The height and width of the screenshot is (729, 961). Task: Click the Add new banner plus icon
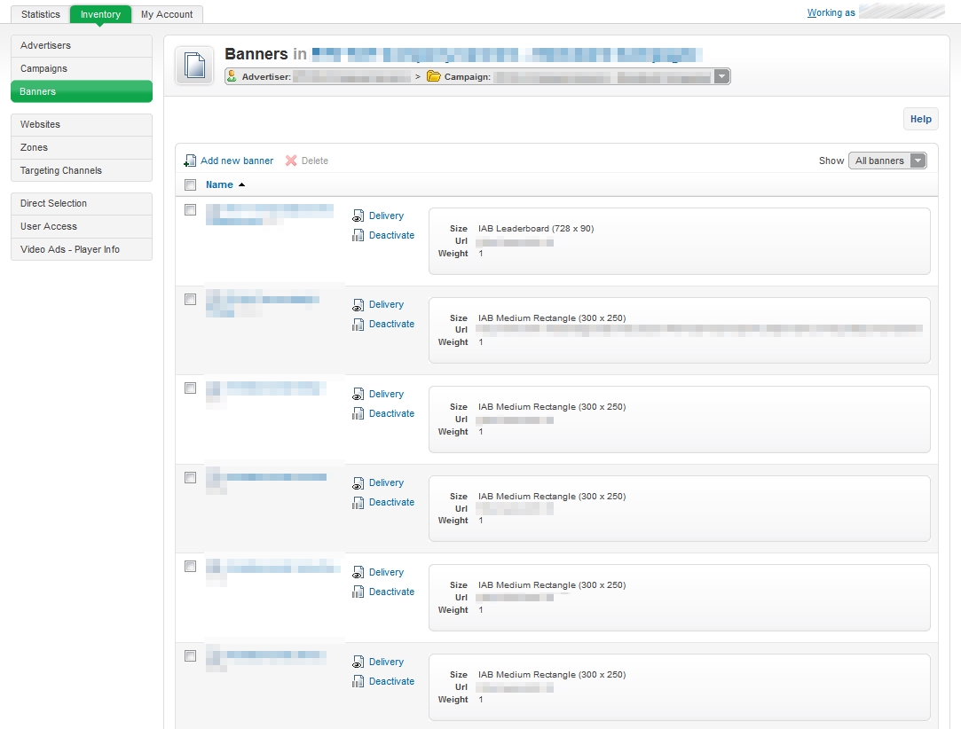pos(190,161)
